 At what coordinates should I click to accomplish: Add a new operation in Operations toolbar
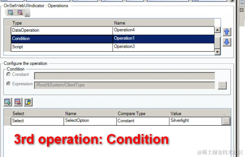tap(11, 12)
